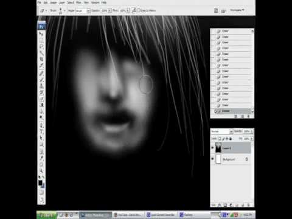Create new snapshot in History panel
This screenshot has width=292, height=219.
(242, 116)
